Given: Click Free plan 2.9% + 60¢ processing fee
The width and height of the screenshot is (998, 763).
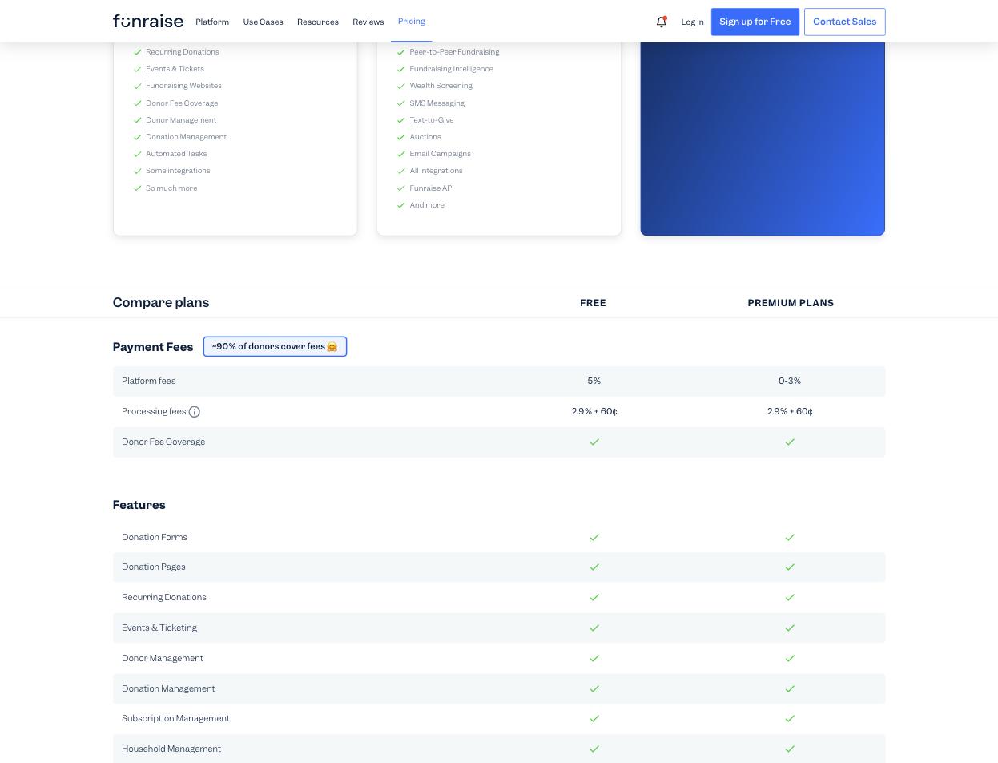Looking at the screenshot, I should [594, 411].
